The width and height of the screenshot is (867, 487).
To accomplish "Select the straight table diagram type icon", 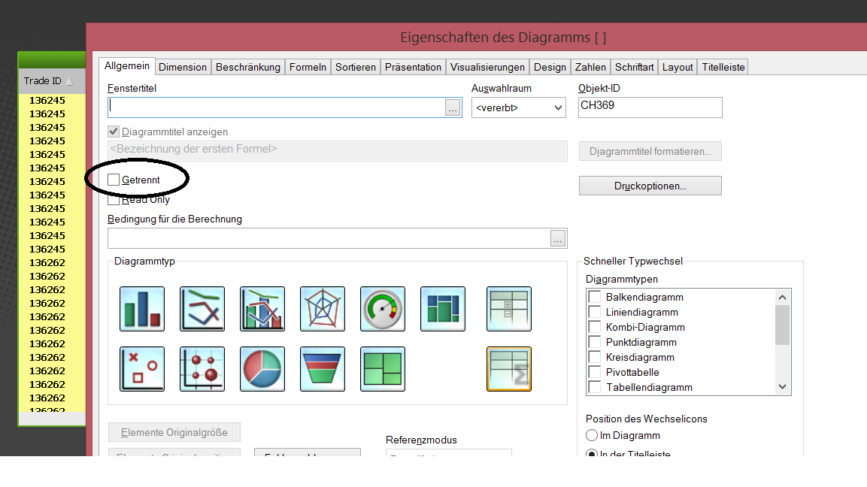I will (509, 369).
